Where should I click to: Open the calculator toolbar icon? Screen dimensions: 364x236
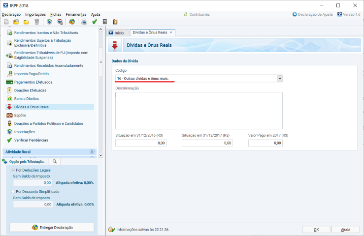pos(105,22)
